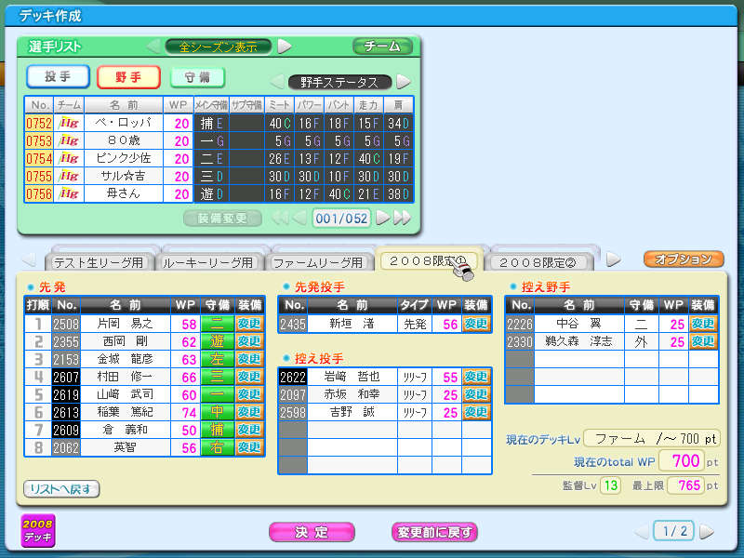This screenshot has width=744, height=558.
Task: Go to next player list page
Action: 382,218
